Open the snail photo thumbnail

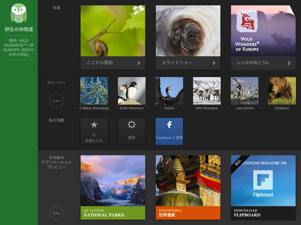point(113,31)
